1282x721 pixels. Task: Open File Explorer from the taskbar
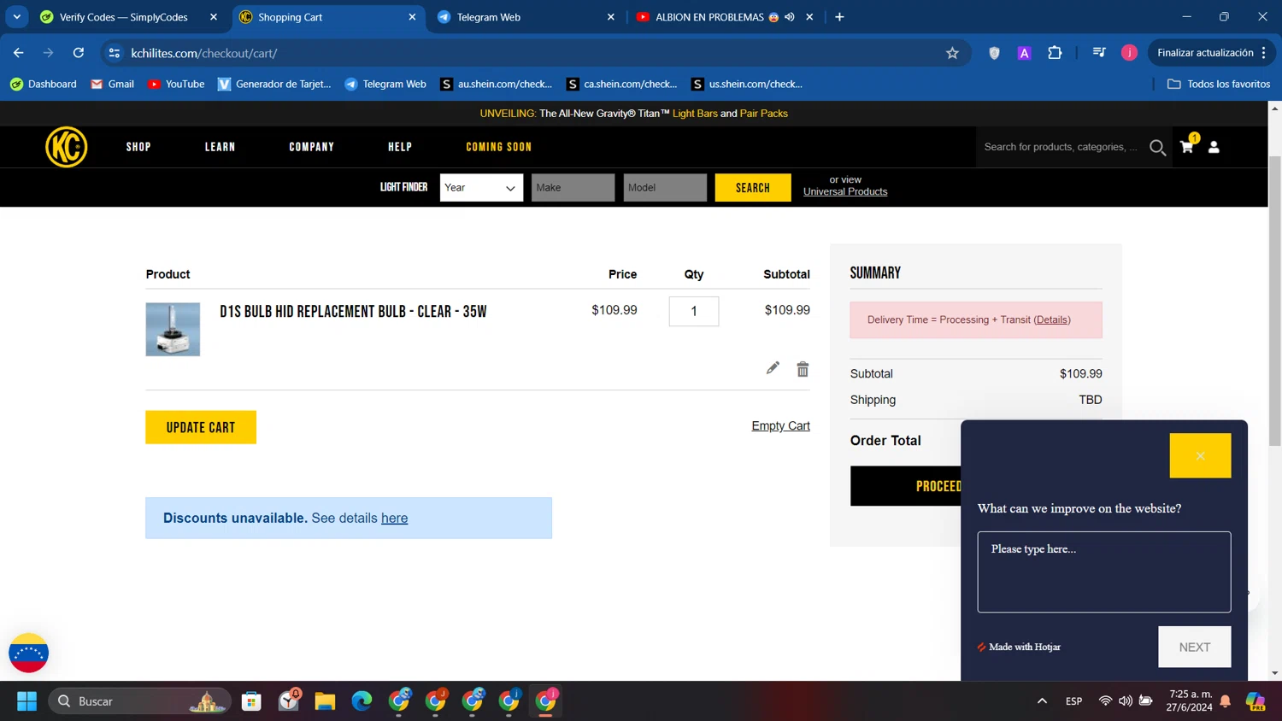click(325, 701)
